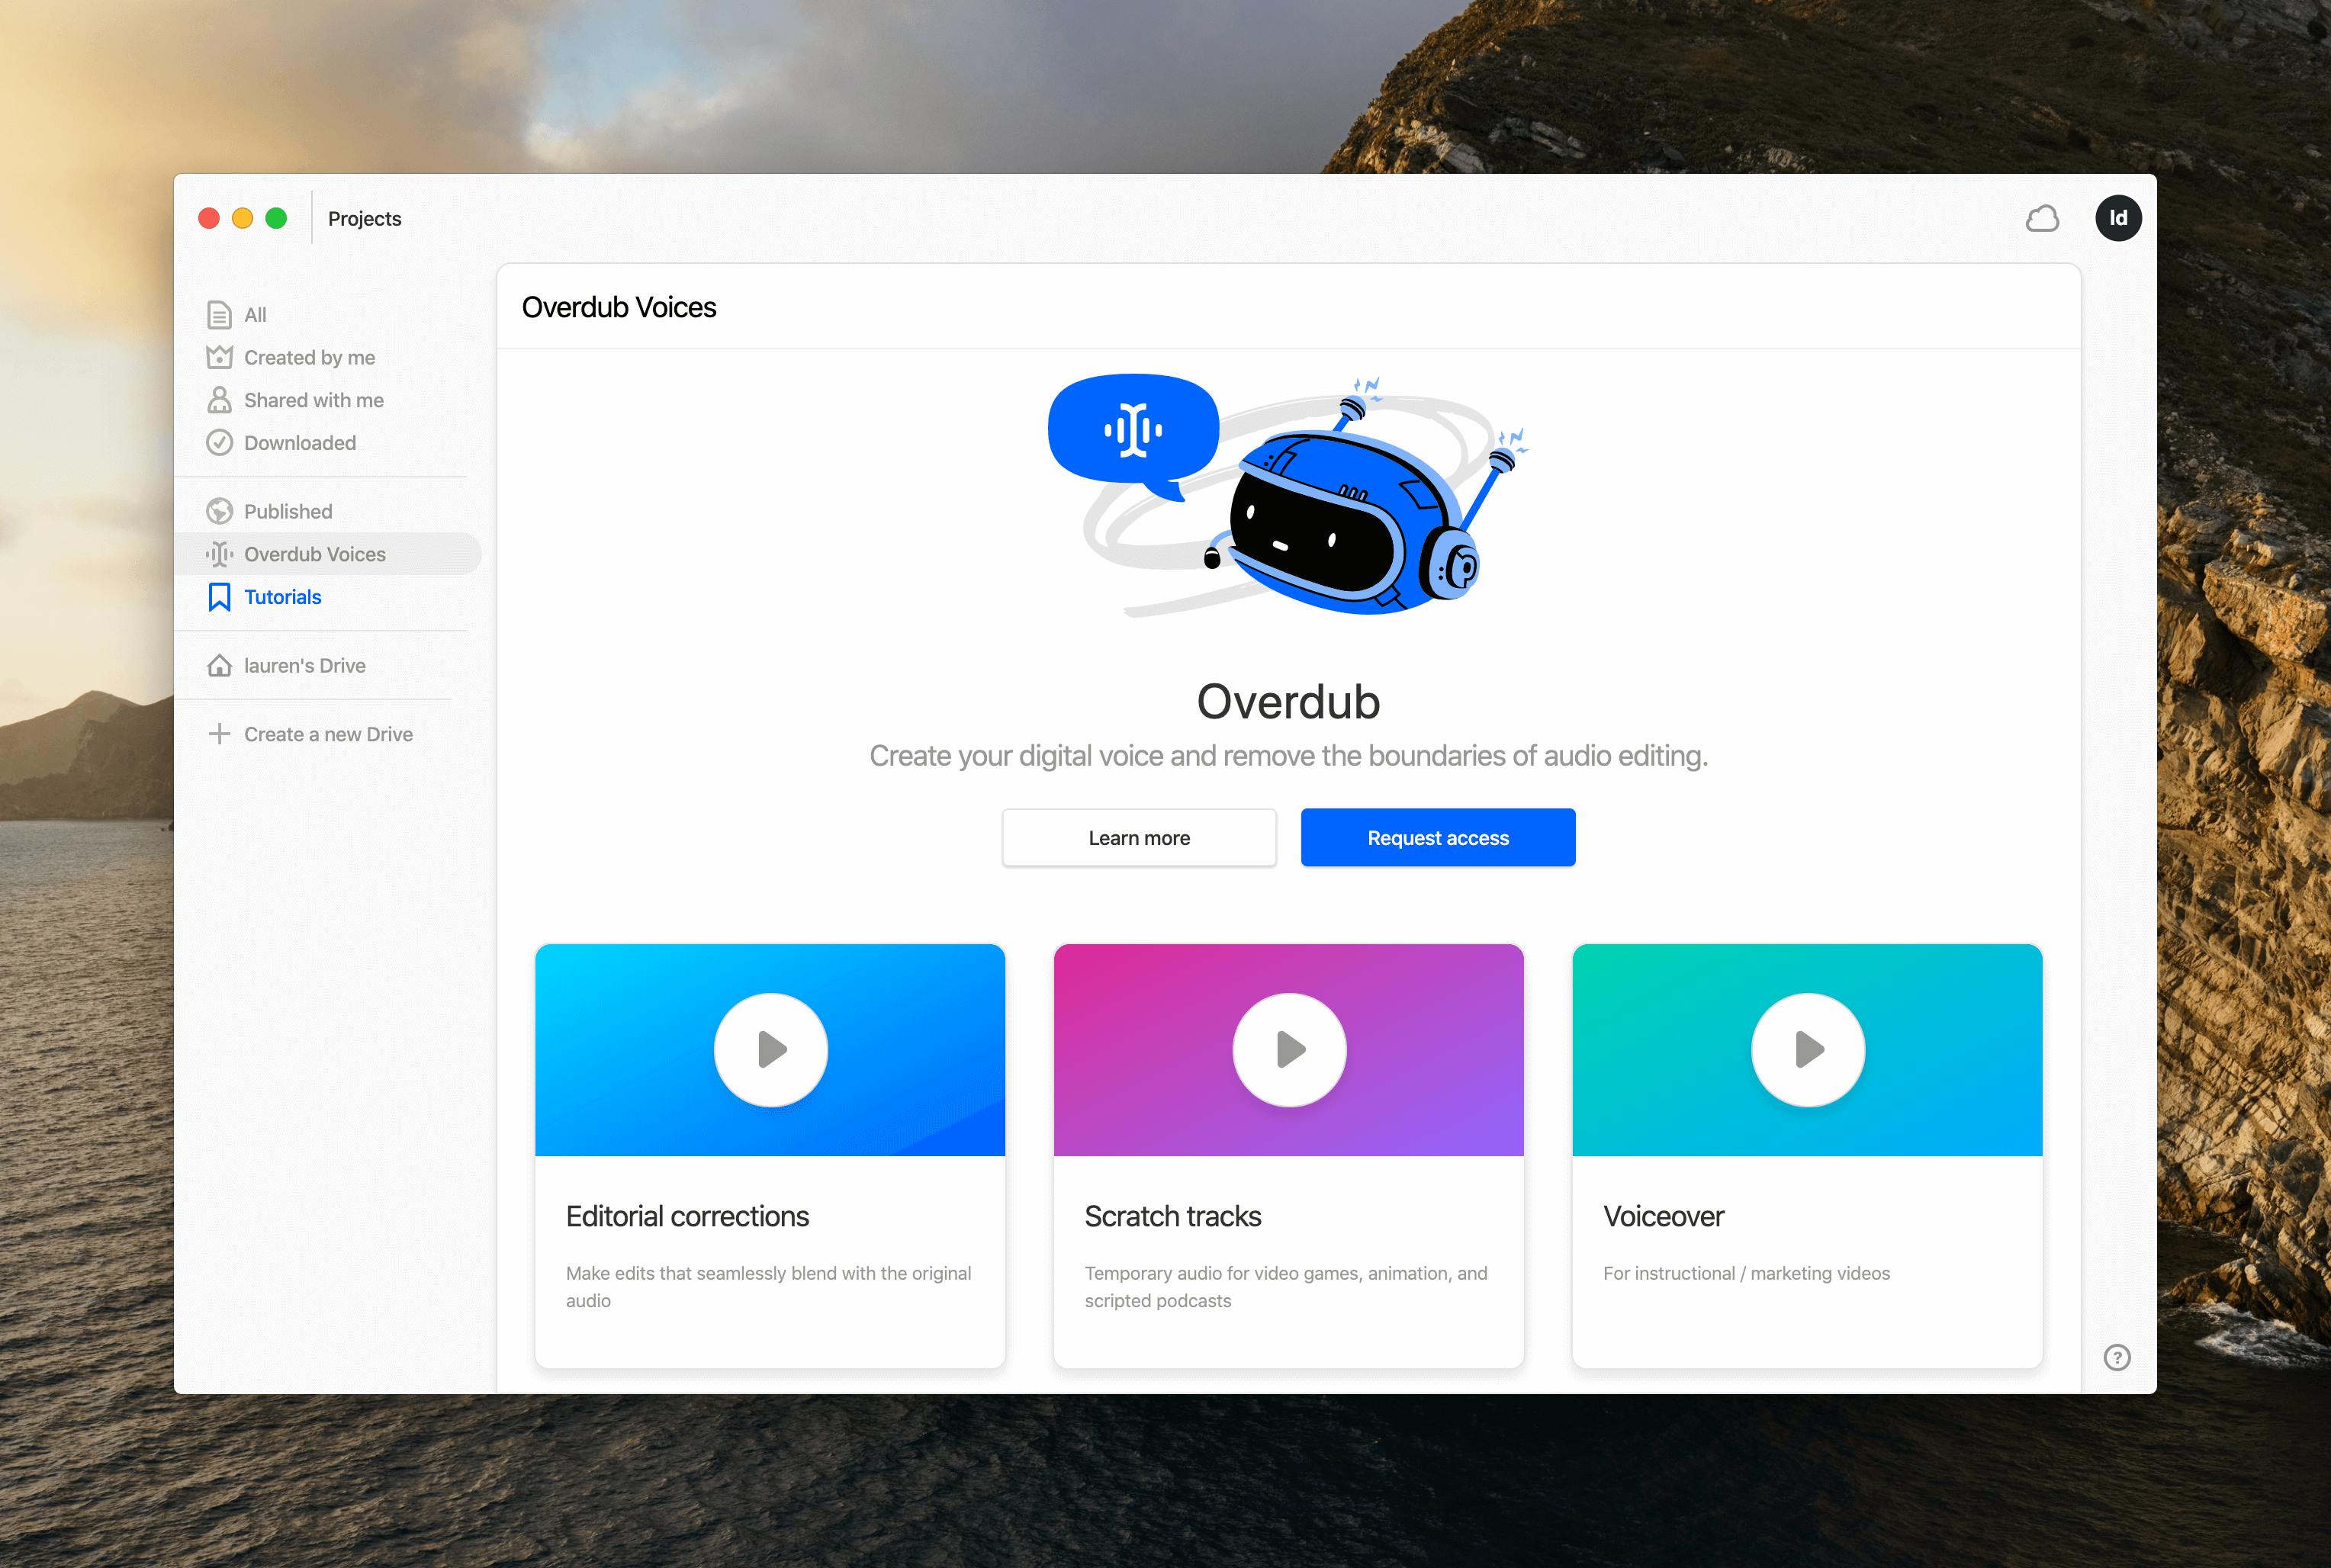
Task: Click the house icon for lauren's Drive
Action: pos(219,666)
